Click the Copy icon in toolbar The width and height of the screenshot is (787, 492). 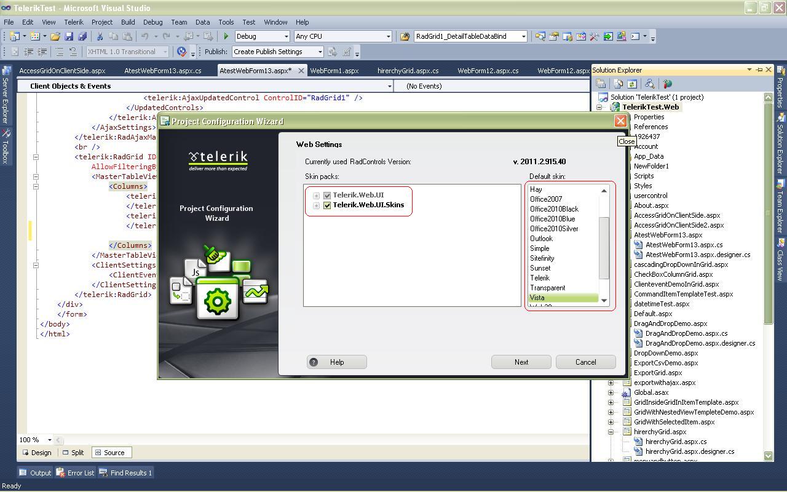tap(114, 36)
